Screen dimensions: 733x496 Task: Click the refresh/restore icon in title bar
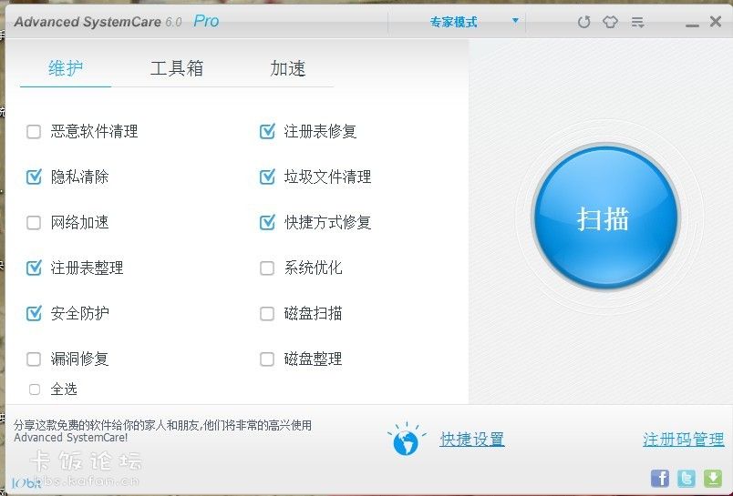pyautogui.click(x=583, y=22)
